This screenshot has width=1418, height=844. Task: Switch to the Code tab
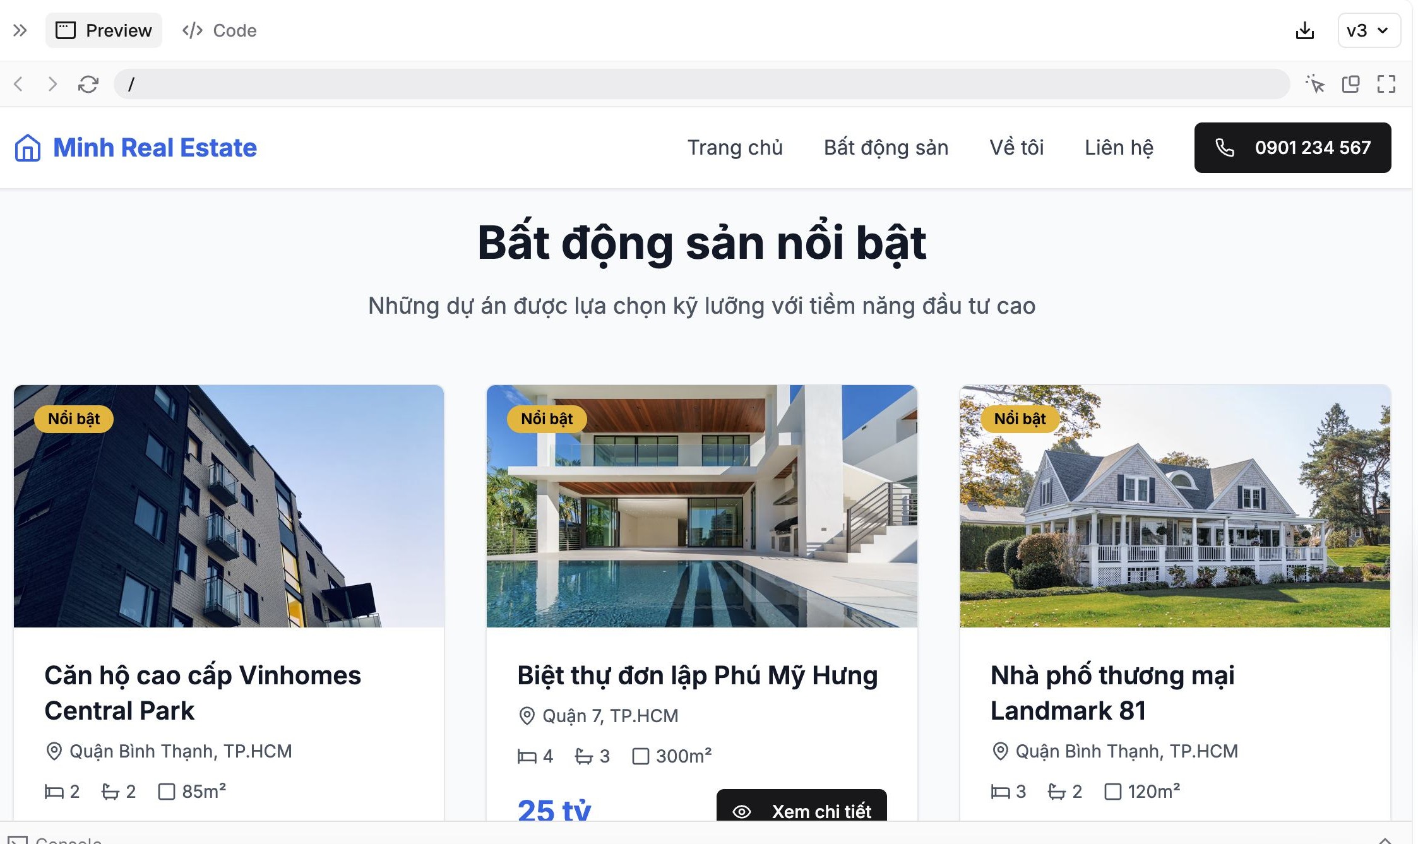pyautogui.click(x=219, y=30)
